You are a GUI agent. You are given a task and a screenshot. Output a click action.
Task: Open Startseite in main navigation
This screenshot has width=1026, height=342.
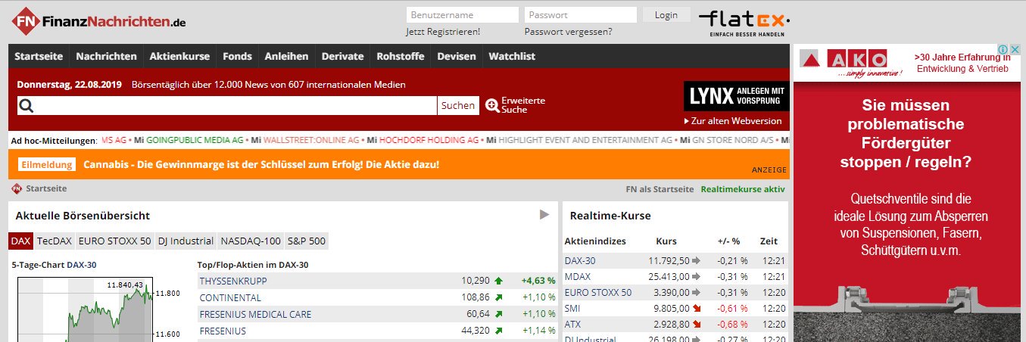38,56
